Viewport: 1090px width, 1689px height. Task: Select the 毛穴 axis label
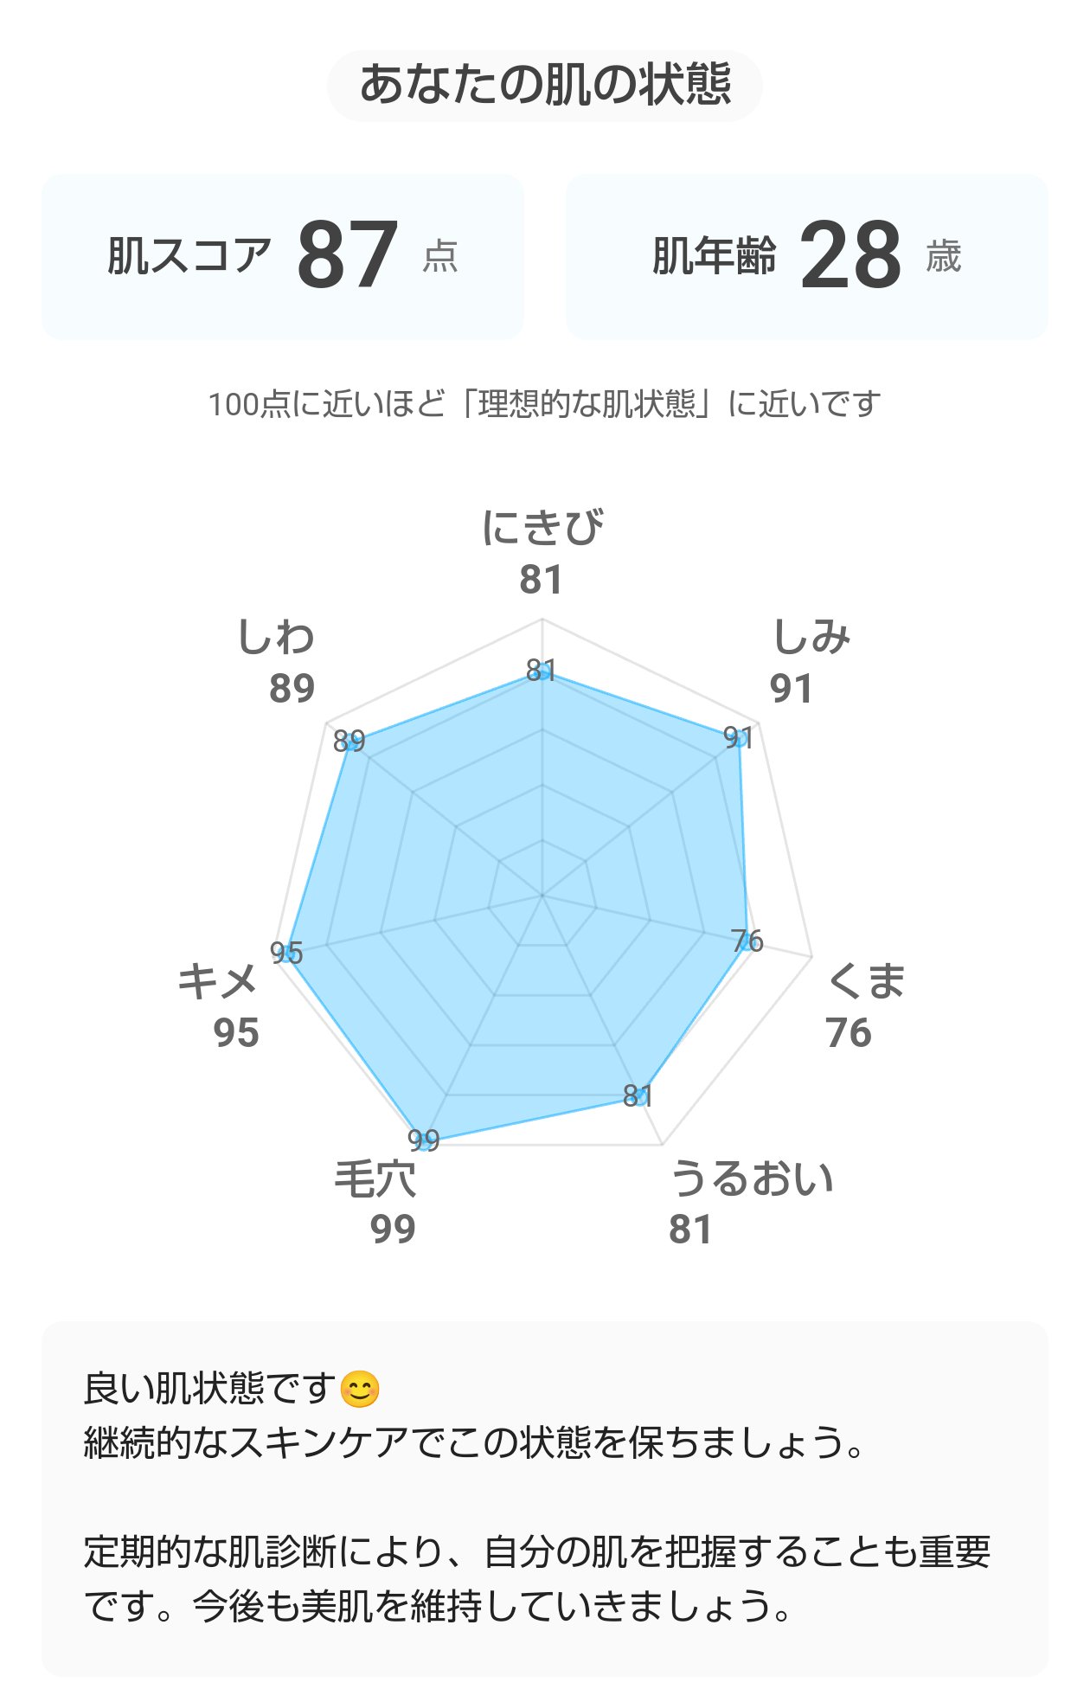pos(375,1178)
